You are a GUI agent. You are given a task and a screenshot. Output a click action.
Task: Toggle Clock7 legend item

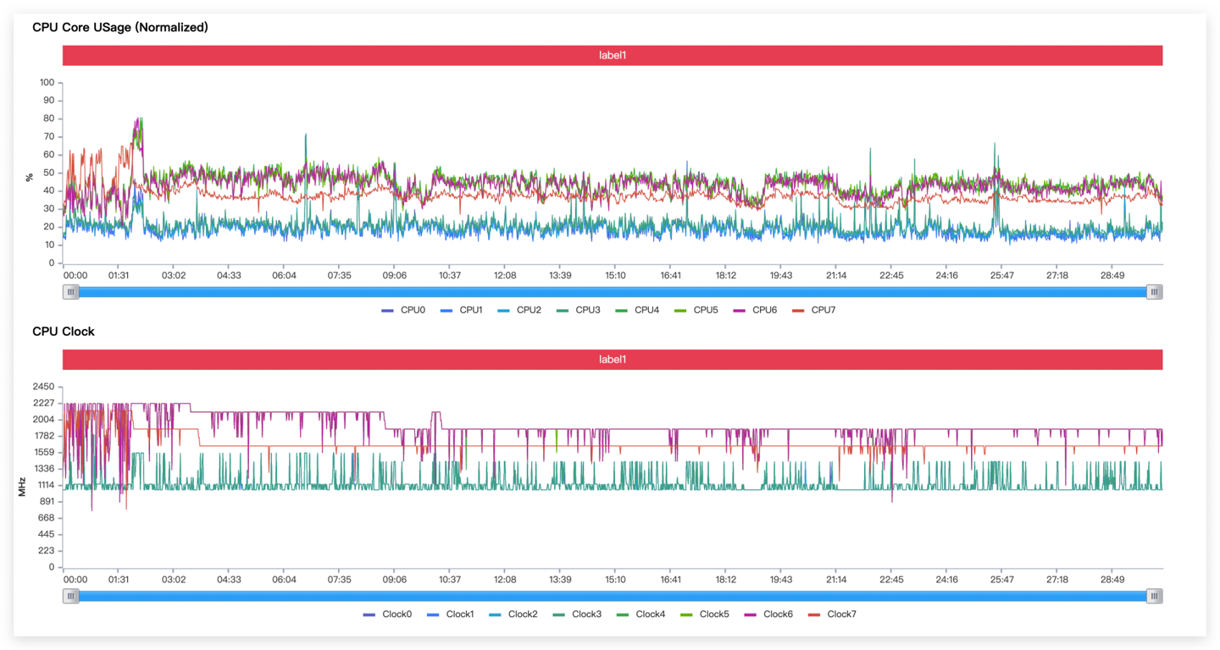832,614
